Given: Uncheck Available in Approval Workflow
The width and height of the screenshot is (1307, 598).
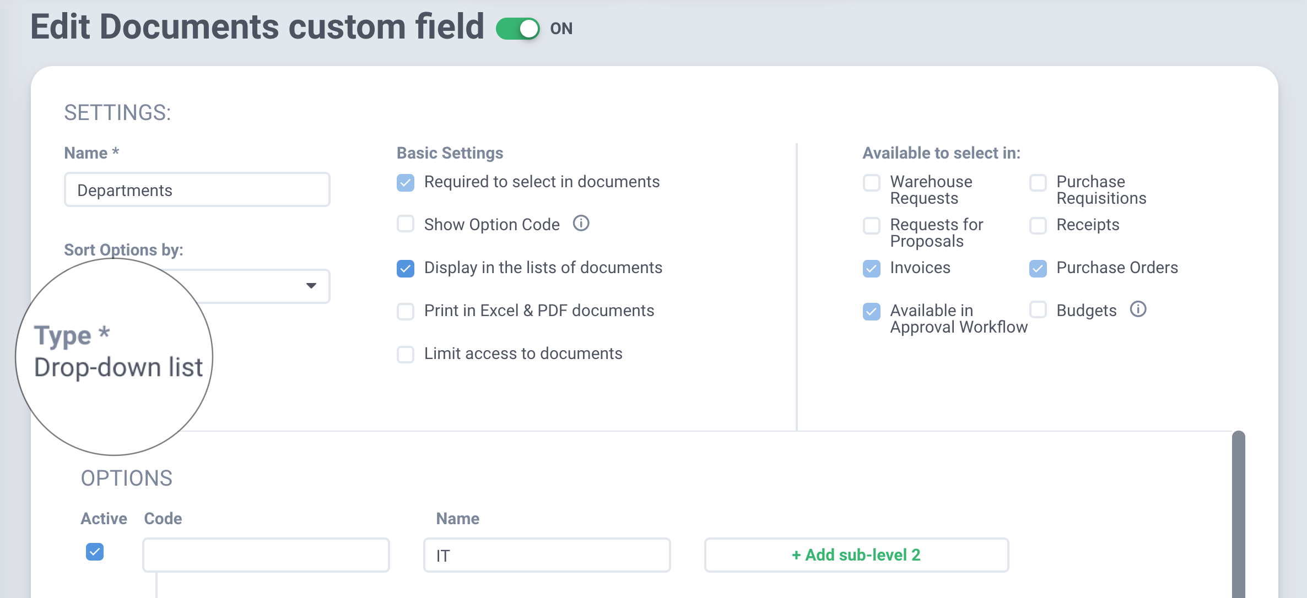Looking at the screenshot, I should coord(871,311).
